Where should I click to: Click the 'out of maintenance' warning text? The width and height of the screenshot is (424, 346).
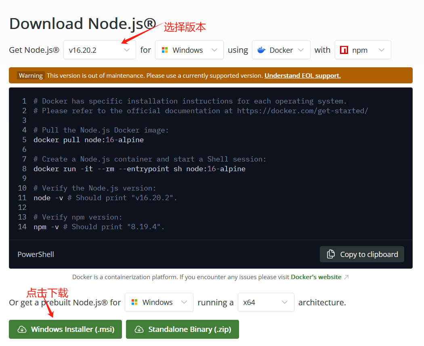[155, 75]
